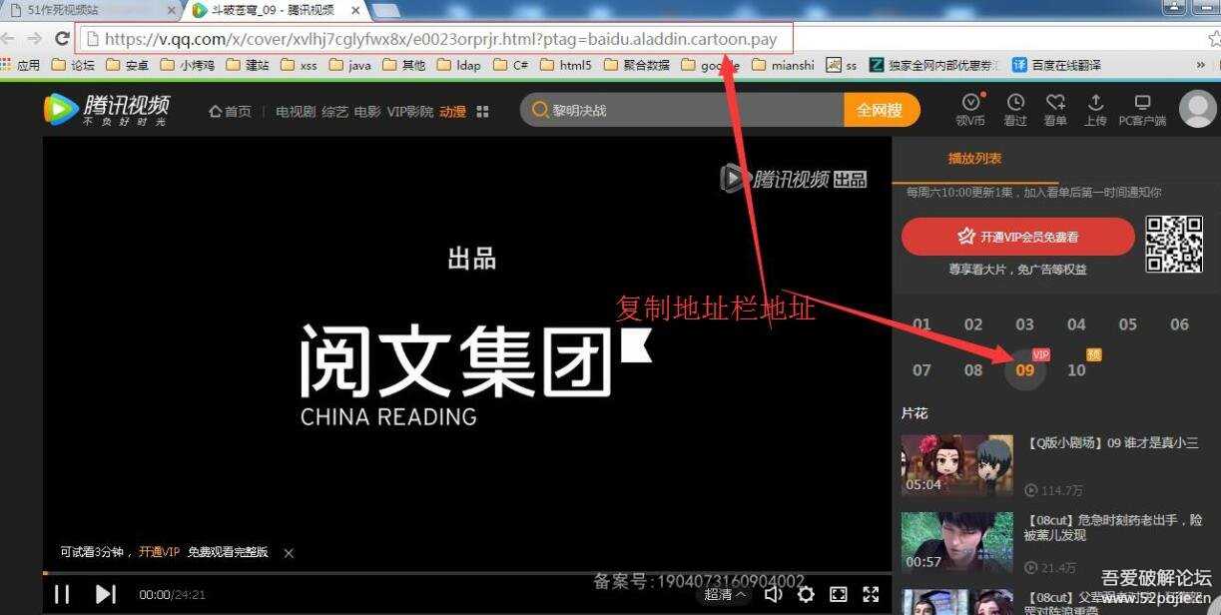Screen dimensions: 1221x615
Task: Click the 开通VIP会员免费看 button
Action: pos(1018,237)
